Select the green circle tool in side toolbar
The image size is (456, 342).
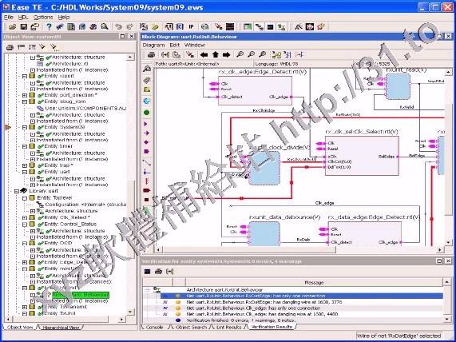(x=147, y=113)
